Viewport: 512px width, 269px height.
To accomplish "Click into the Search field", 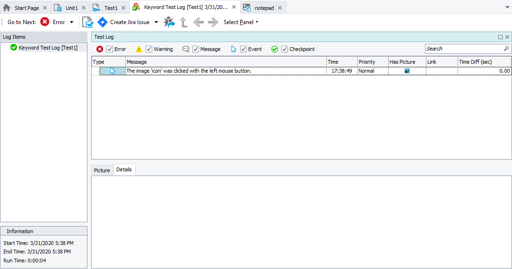I will click(x=464, y=49).
